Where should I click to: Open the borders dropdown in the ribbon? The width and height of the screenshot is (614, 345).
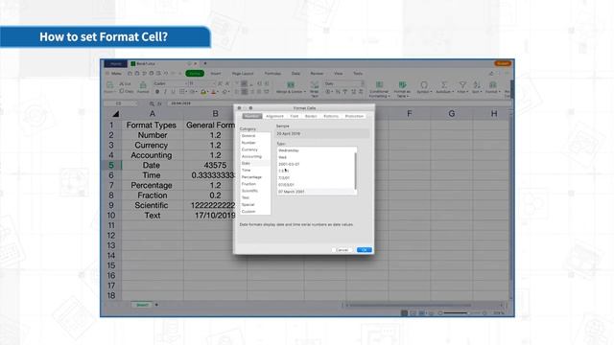183,92
